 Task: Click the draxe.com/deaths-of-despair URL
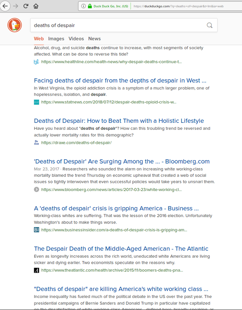[x=76, y=143]
